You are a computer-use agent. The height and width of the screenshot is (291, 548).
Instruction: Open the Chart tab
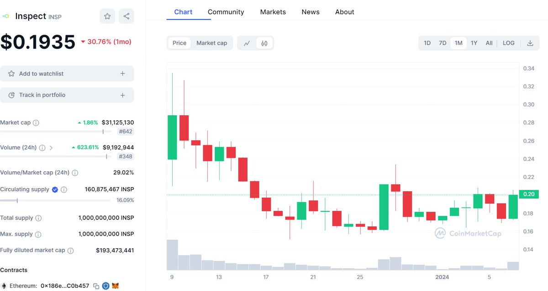coord(183,12)
